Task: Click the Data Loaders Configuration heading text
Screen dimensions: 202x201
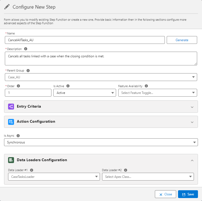Action: [x=42, y=160]
